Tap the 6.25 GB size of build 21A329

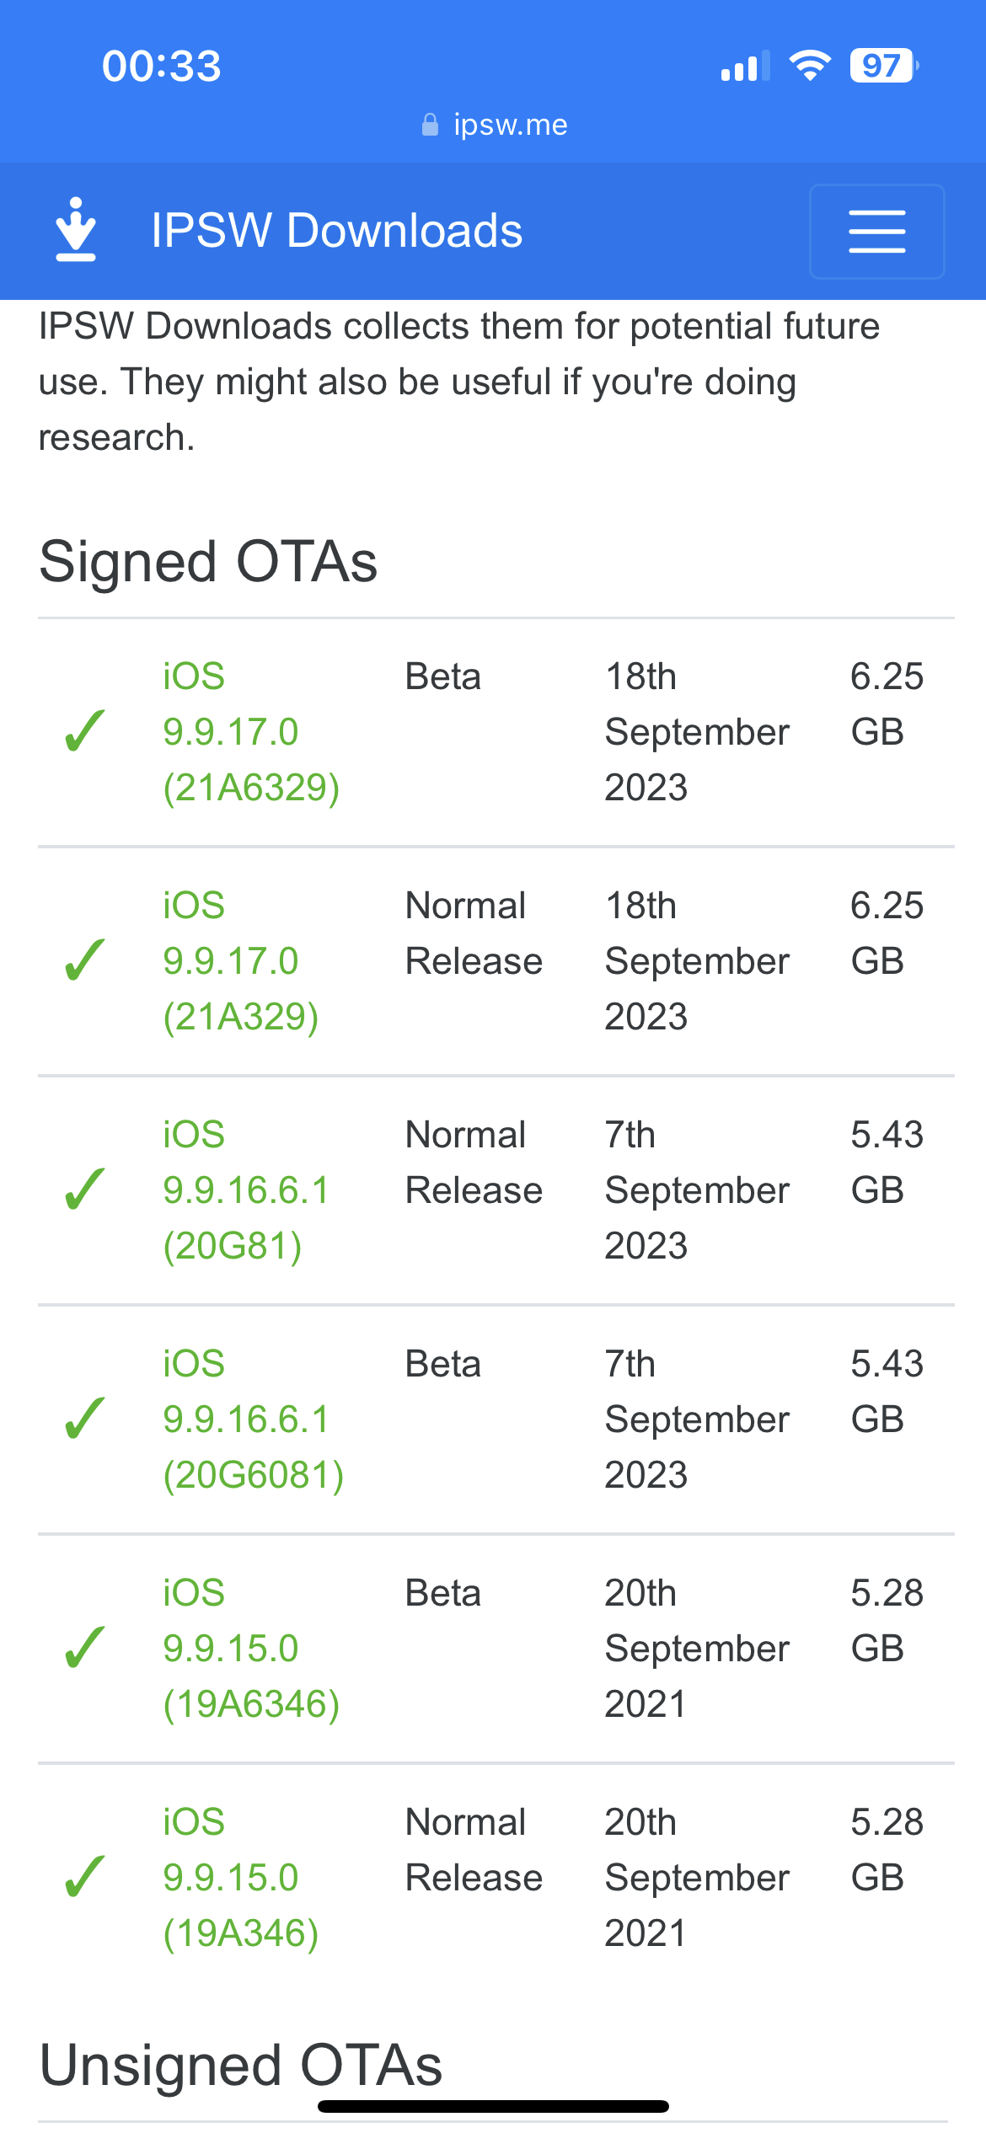click(887, 933)
